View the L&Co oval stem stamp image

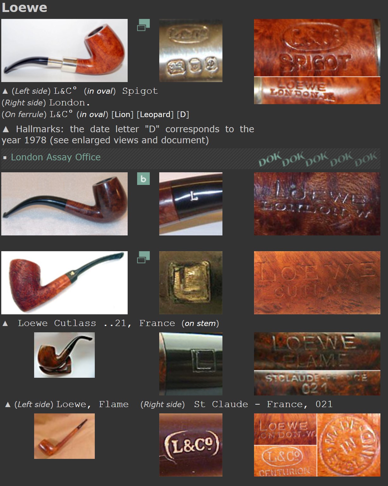click(x=191, y=445)
